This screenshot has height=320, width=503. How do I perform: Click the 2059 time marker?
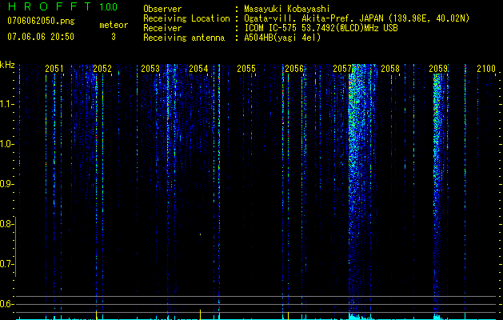[438, 69]
